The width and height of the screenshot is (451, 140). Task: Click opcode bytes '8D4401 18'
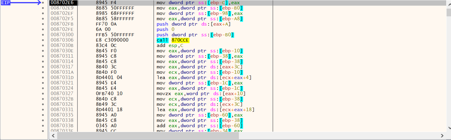[x=109, y=110]
